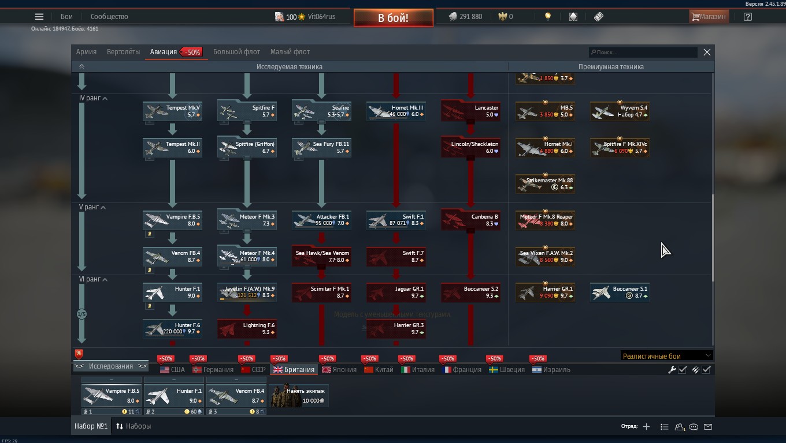This screenshot has height=443, width=786.
Task: Open the chat bubble icon
Action: click(x=694, y=426)
